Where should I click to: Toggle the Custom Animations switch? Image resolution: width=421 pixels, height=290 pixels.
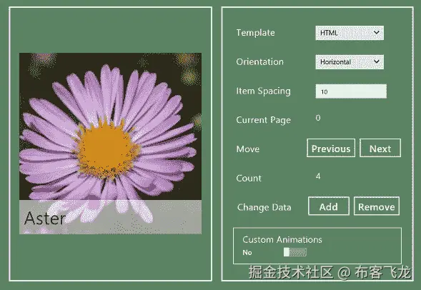click(x=294, y=252)
